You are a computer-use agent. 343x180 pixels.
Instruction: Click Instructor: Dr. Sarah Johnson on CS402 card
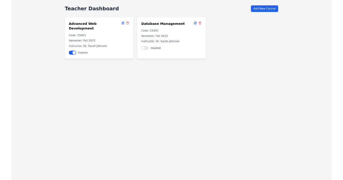click(x=160, y=41)
